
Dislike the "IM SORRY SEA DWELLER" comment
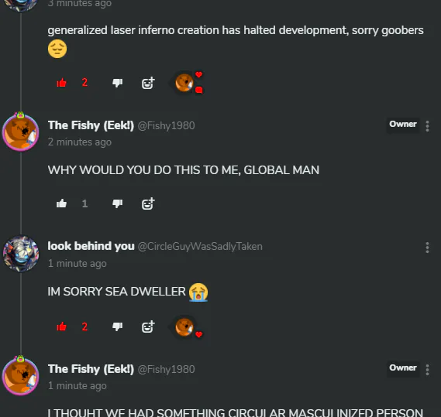click(118, 326)
